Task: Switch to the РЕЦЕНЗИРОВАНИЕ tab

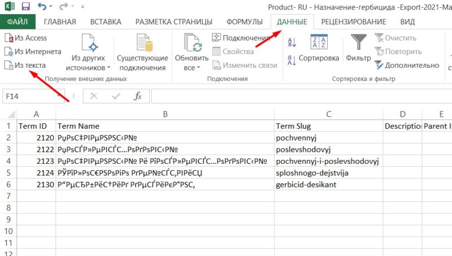Action: pos(354,22)
